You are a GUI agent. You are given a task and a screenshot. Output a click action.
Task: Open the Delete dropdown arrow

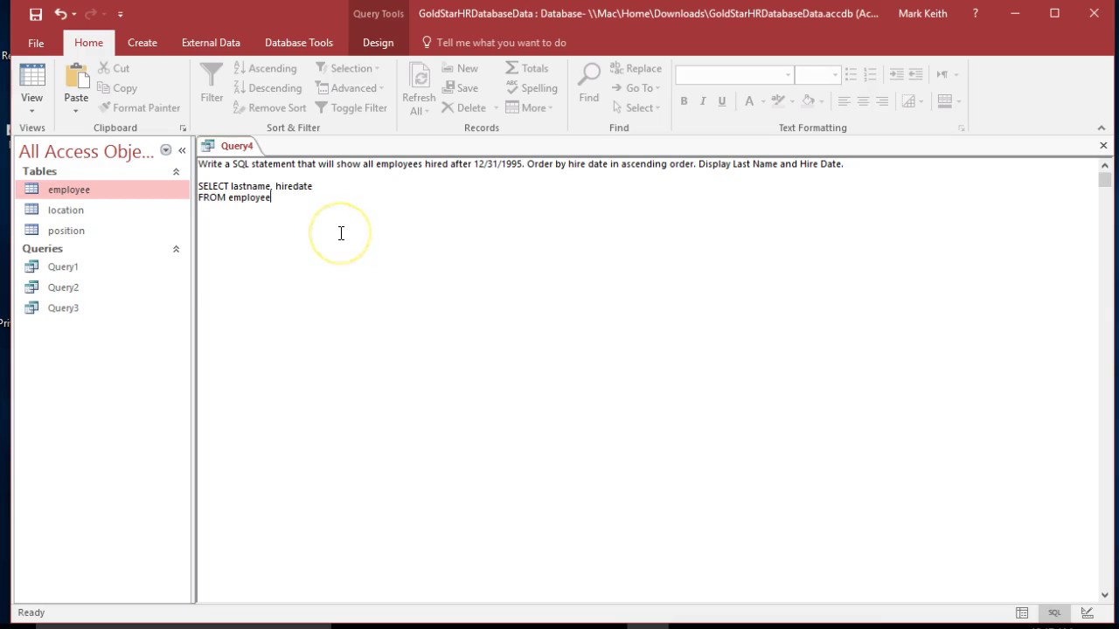[496, 108]
